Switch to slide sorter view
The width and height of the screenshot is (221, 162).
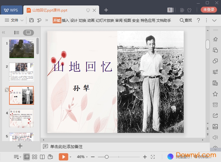[x=35, y=157]
